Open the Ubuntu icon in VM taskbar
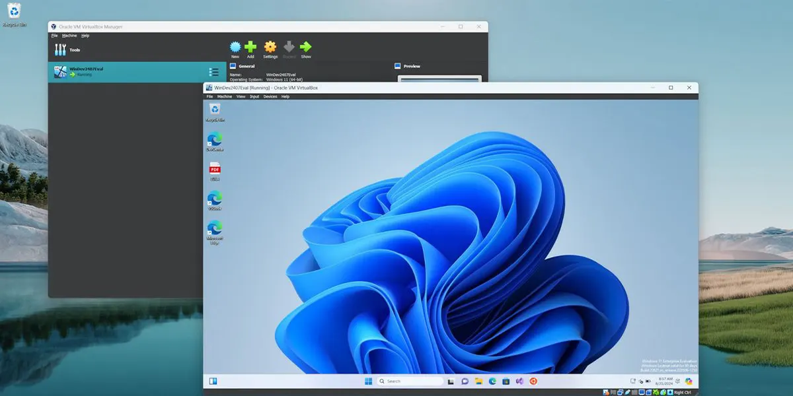 pyautogui.click(x=533, y=381)
